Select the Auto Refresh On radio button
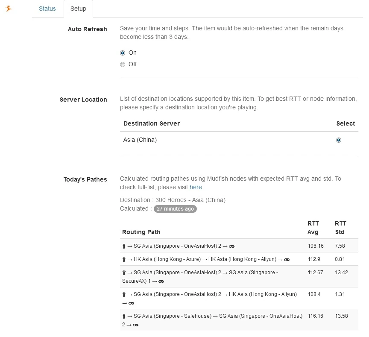Screen dimensions: 369x337 [123, 53]
